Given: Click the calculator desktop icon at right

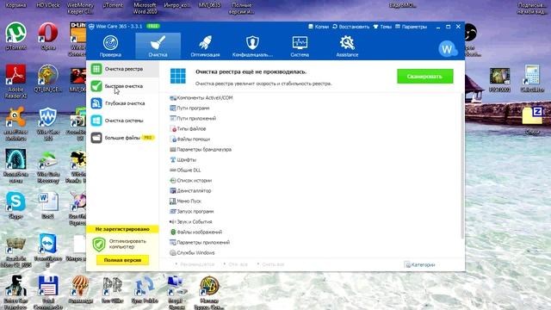Looking at the screenshot, I should tap(532, 78).
